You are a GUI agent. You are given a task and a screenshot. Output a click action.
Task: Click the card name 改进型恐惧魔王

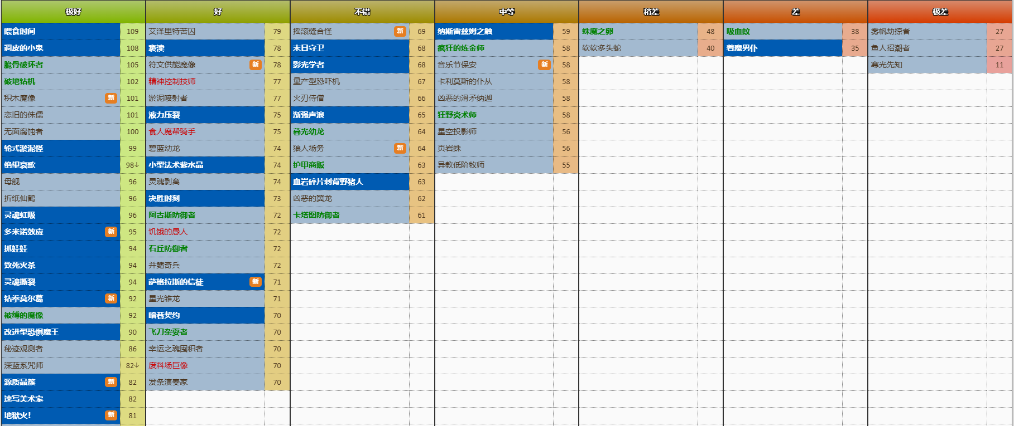pos(31,332)
